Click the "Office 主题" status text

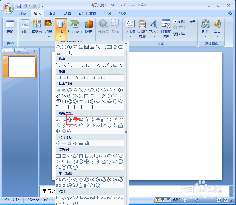click(x=38, y=200)
